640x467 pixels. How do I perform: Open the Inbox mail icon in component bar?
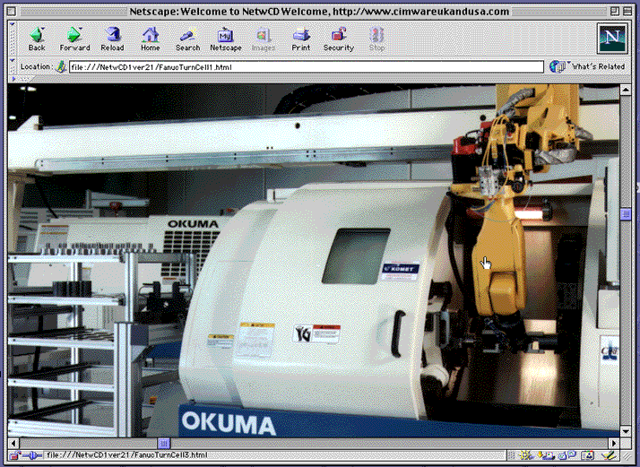(546, 455)
